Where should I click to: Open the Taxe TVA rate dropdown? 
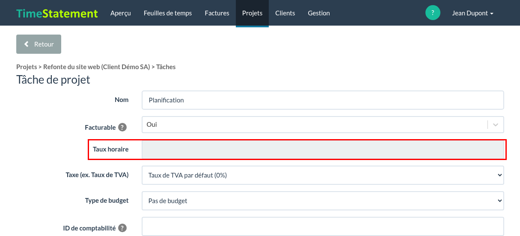(323, 175)
